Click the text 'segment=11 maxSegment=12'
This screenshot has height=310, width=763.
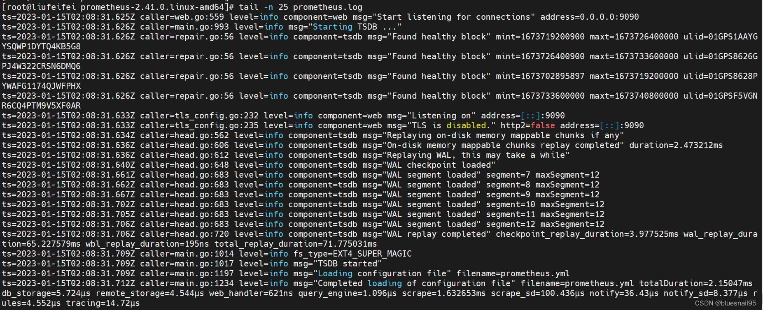pos(545,214)
